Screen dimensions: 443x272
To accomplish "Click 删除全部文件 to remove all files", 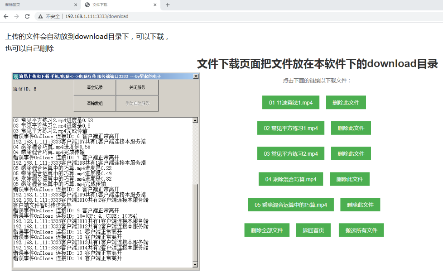I will pos(267,230).
